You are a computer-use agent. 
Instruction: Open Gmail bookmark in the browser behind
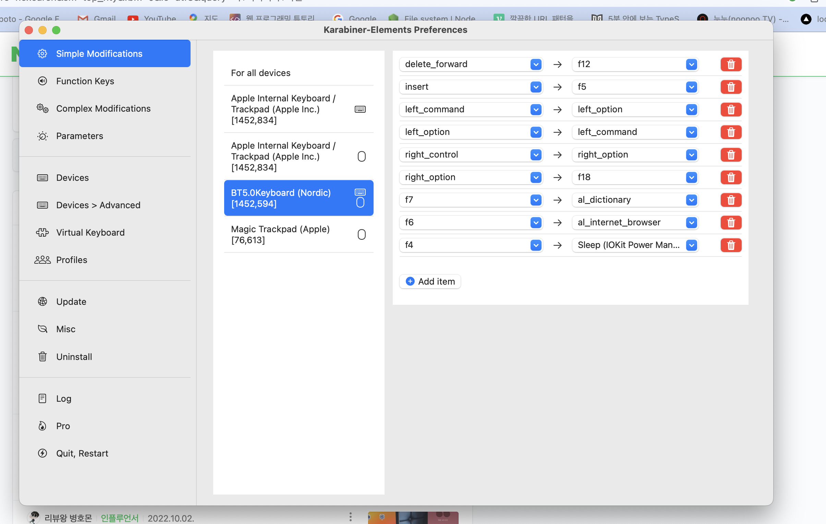(x=97, y=18)
